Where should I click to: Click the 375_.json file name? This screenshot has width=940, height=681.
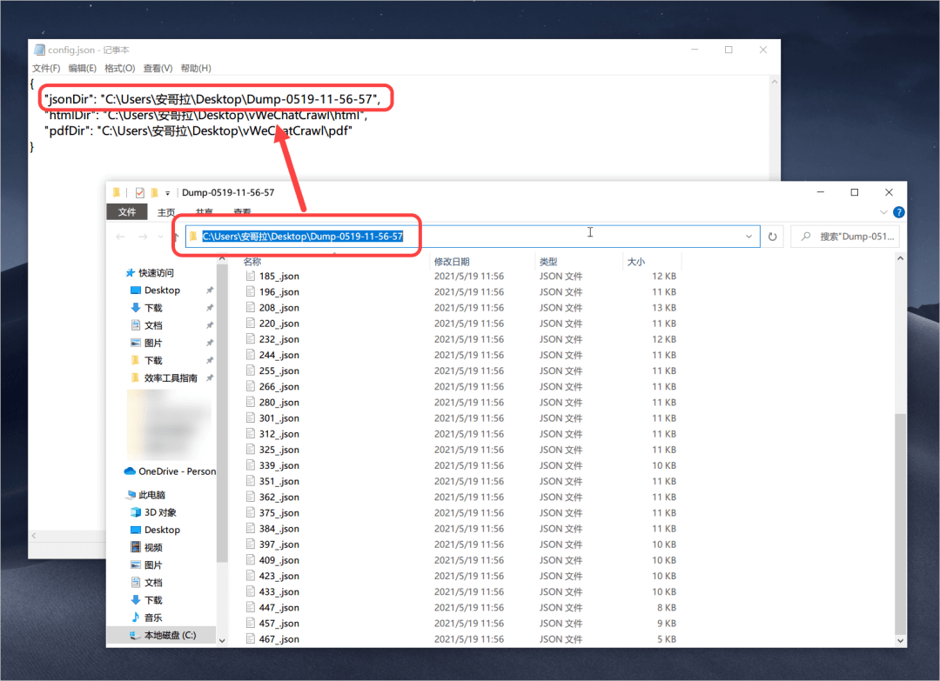[279, 512]
